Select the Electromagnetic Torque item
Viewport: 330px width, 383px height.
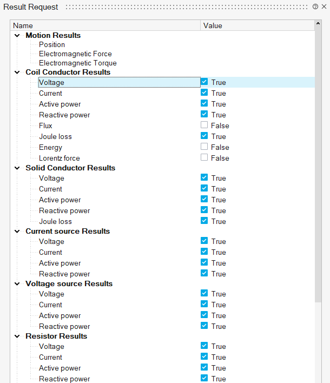click(x=77, y=63)
